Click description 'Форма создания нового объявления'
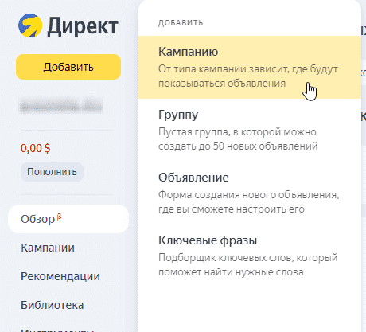 (248, 195)
